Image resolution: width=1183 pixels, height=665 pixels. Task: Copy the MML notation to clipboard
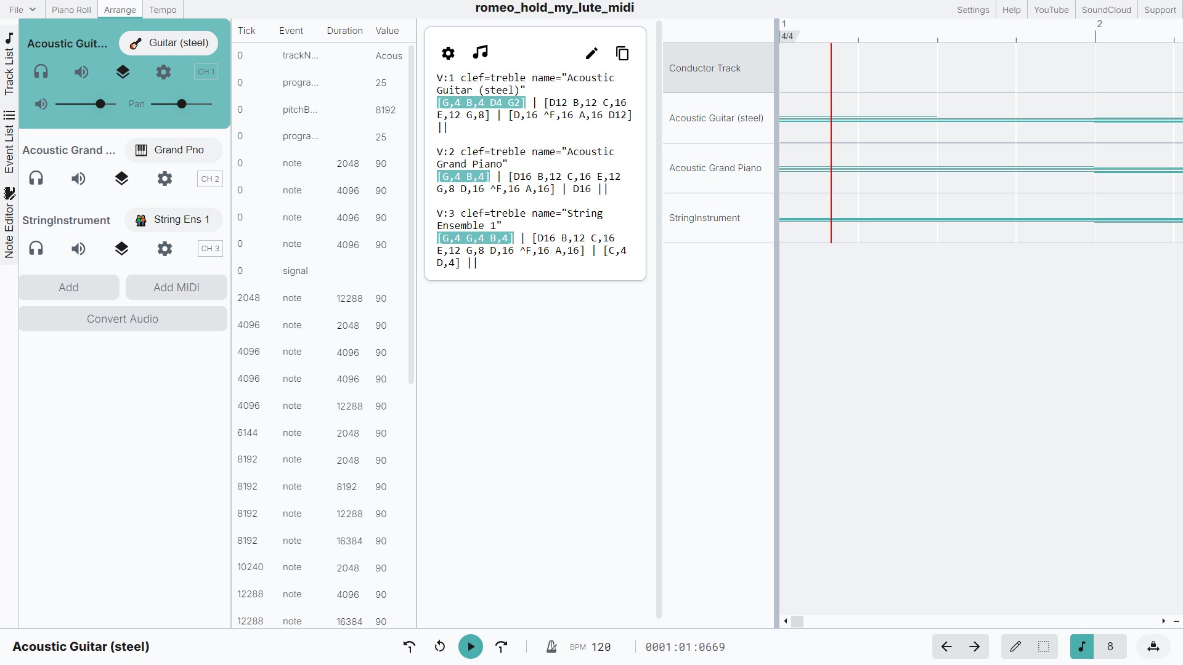[622, 53]
